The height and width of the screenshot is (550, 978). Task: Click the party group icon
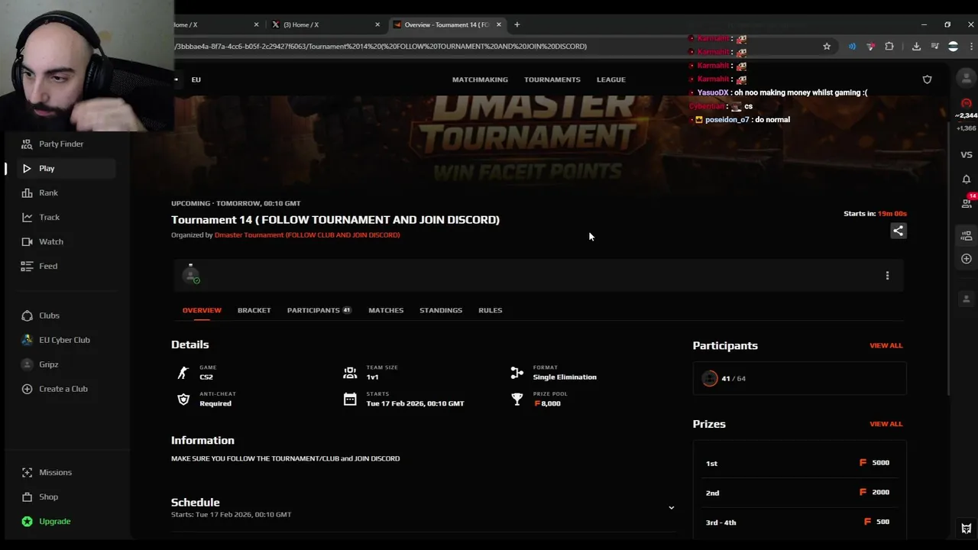tap(967, 236)
